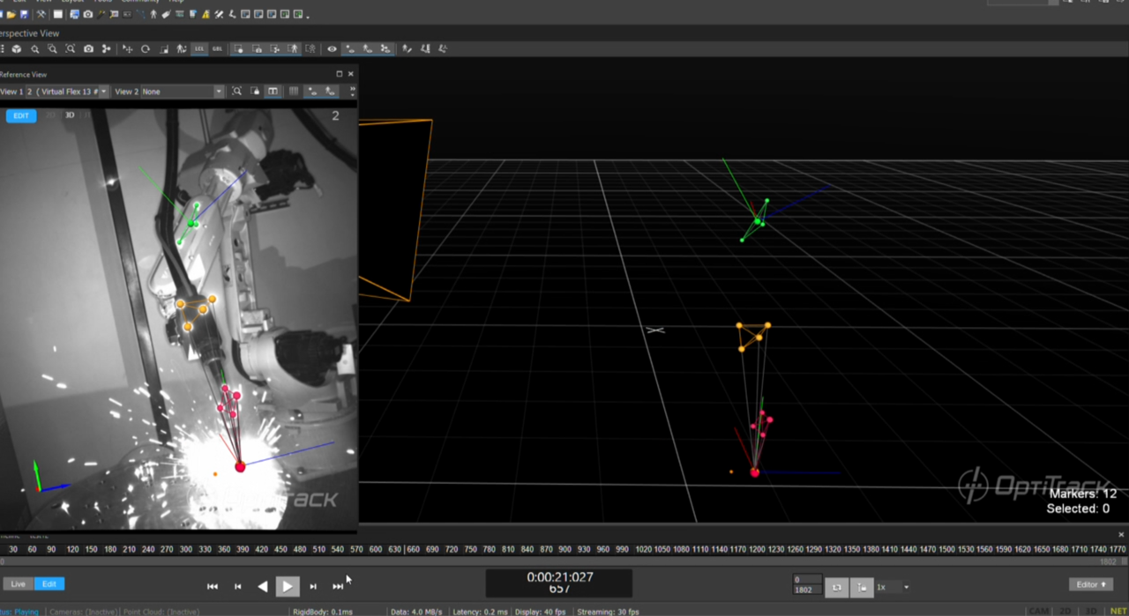Click the zoom-fit icon in Reference View toolbar
The width and height of the screenshot is (1129, 616).
tap(236, 92)
